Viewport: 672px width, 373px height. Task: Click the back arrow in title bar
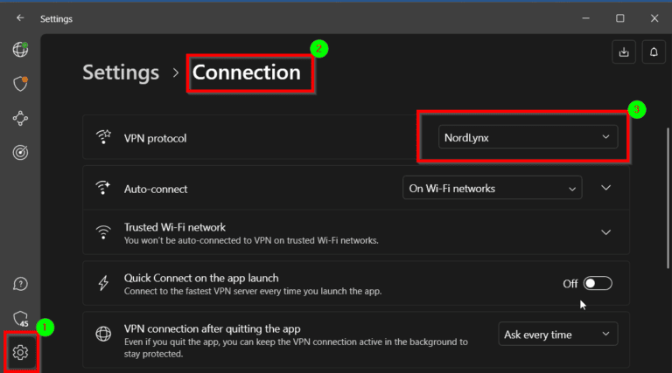(x=20, y=18)
